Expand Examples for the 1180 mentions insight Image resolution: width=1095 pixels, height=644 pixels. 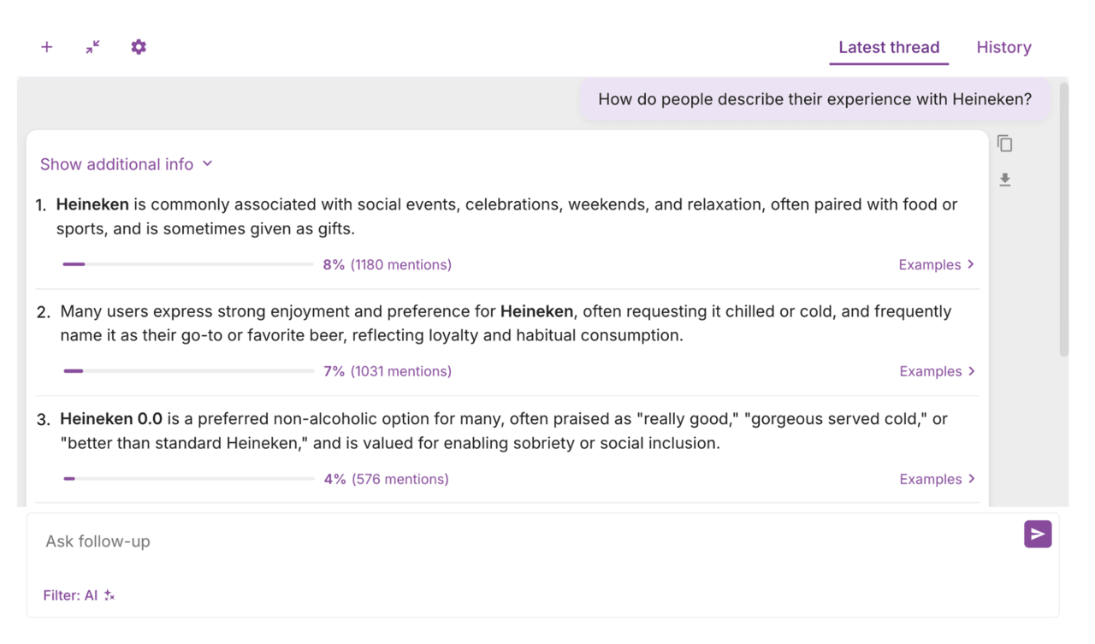936,265
